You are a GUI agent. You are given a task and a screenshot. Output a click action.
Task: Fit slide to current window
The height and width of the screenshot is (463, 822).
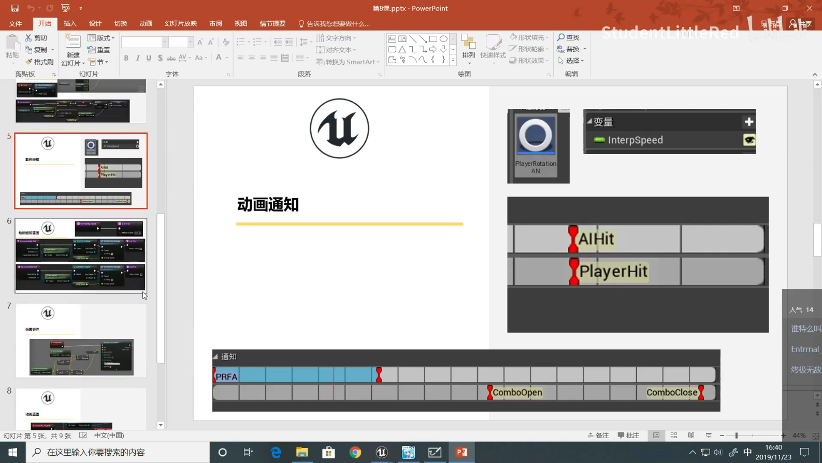(x=816, y=436)
